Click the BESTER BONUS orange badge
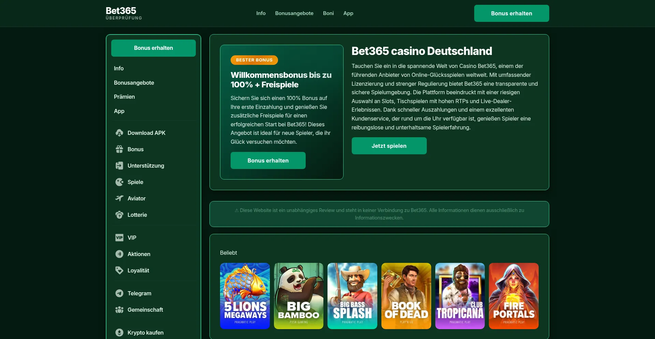This screenshot has height=339, width=655. (254, 60)
